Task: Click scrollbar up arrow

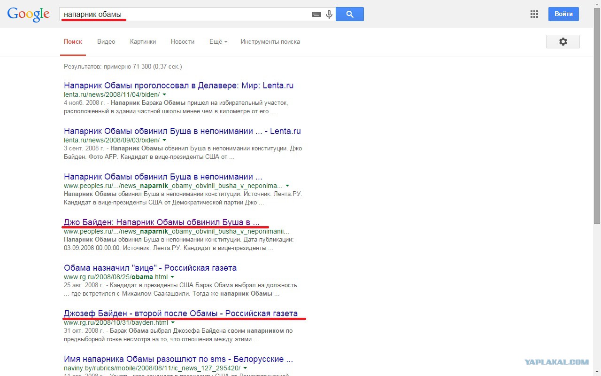Action: pos(597,4)
